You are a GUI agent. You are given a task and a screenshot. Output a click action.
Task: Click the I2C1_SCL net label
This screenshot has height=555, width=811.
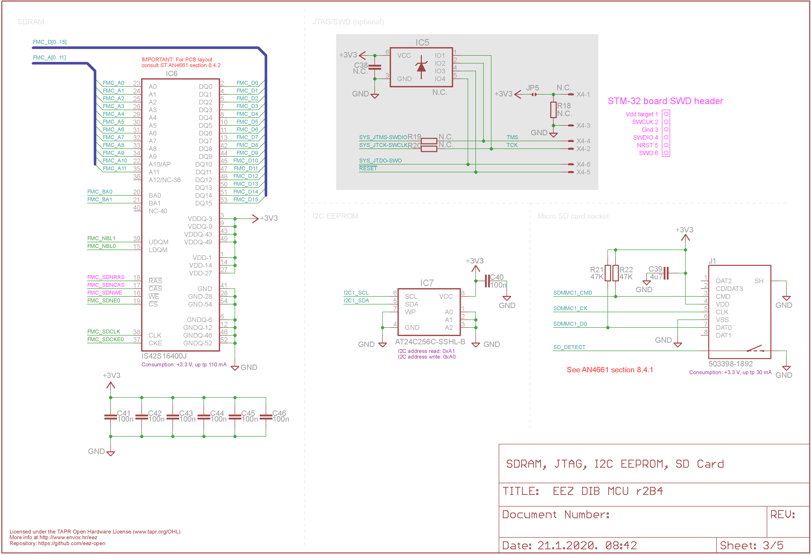coord(356,293)
